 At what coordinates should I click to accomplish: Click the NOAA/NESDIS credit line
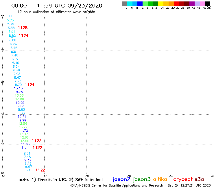(x=116, y=186)
